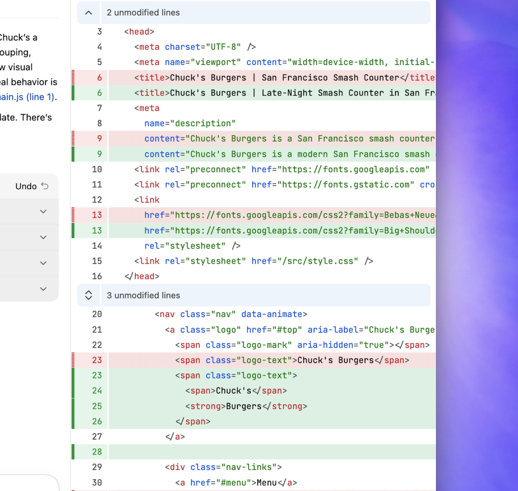Viewport: 518px width, 491px height.
Task: Click the "2 unmodified lines" label
Action: click(x=143, y=12)
